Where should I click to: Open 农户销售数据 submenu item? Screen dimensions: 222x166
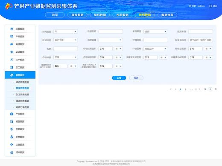[22, 82]
